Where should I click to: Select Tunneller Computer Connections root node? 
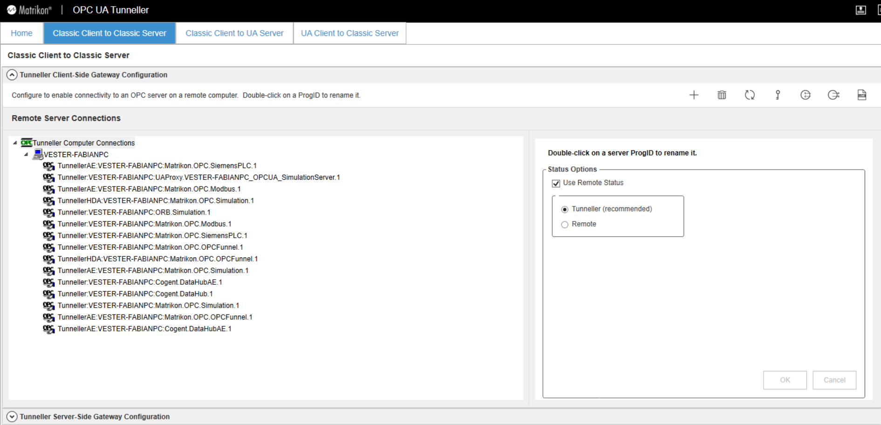pos(83,143)
